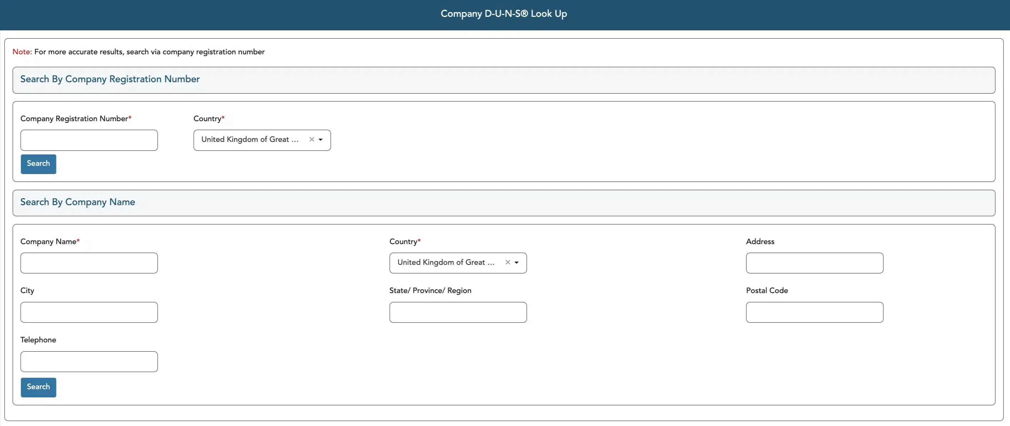The height and width of the screenshot is (426, 1010).
Task: Click Search By Company Name header
Action: pyautogui.click(x=504, y=203)
